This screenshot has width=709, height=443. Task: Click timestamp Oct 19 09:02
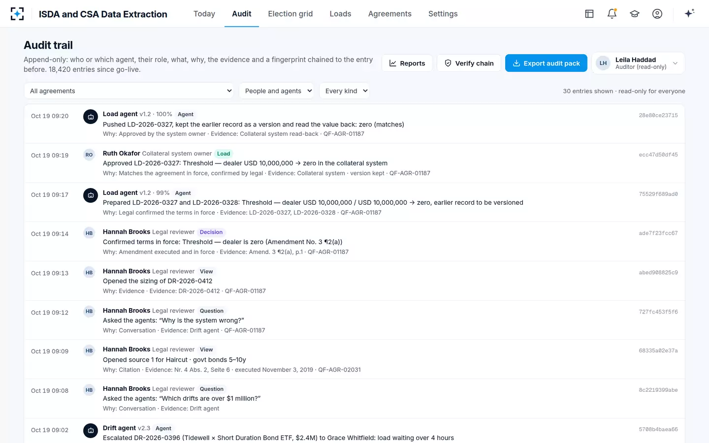point(50,430)
